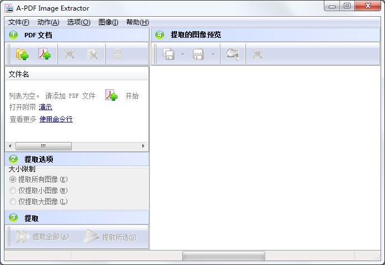Image resolution: width=385 pixels, height=265 pixels.
Task: Open the 图像(I) menu
Action: coord(108,22)
